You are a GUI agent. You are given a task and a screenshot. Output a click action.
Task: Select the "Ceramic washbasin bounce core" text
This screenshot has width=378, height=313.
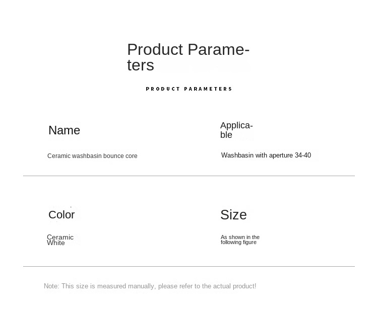tap(92, 156)
